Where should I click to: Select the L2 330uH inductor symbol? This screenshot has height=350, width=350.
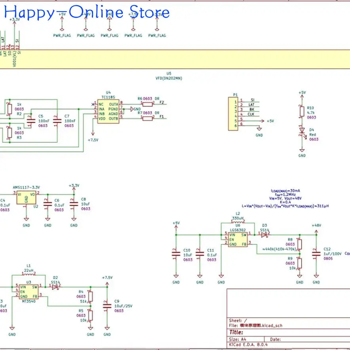click(x=238, y=222)
